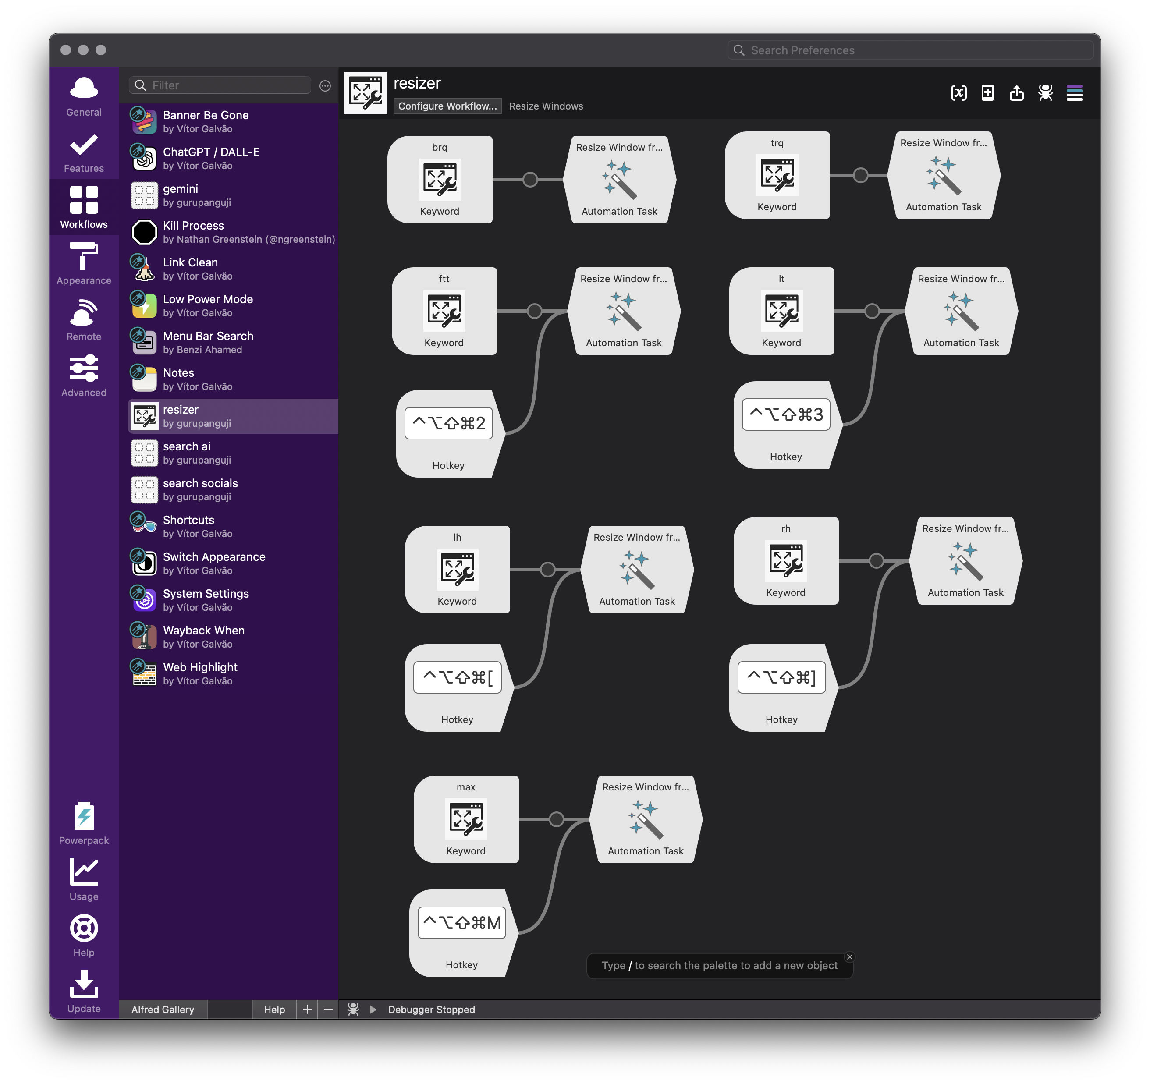Open the Powerpack section
Image resolution: width=1150 pixels, height=1084 pixels.
pyautogui.click(x=84, y=824)
